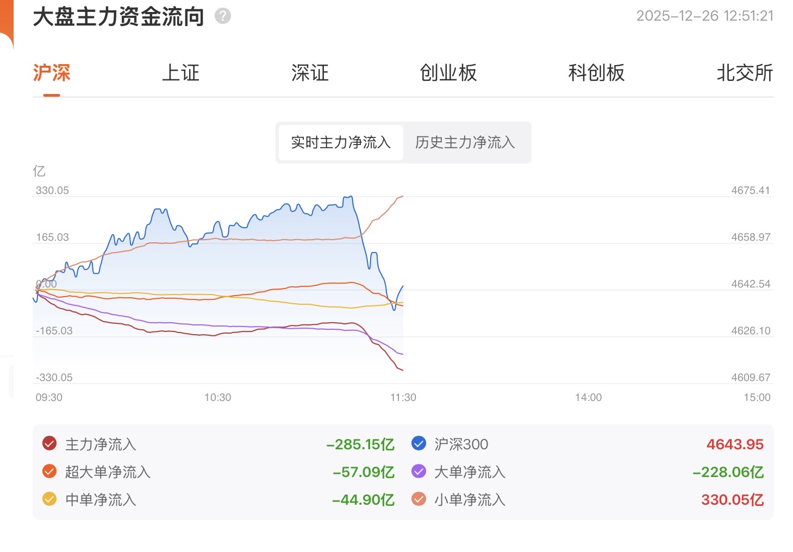Viewport: 793px width, 552px height.
Task: Toggle the 中单净流入 series checkbox
Action: click(49, 499)
